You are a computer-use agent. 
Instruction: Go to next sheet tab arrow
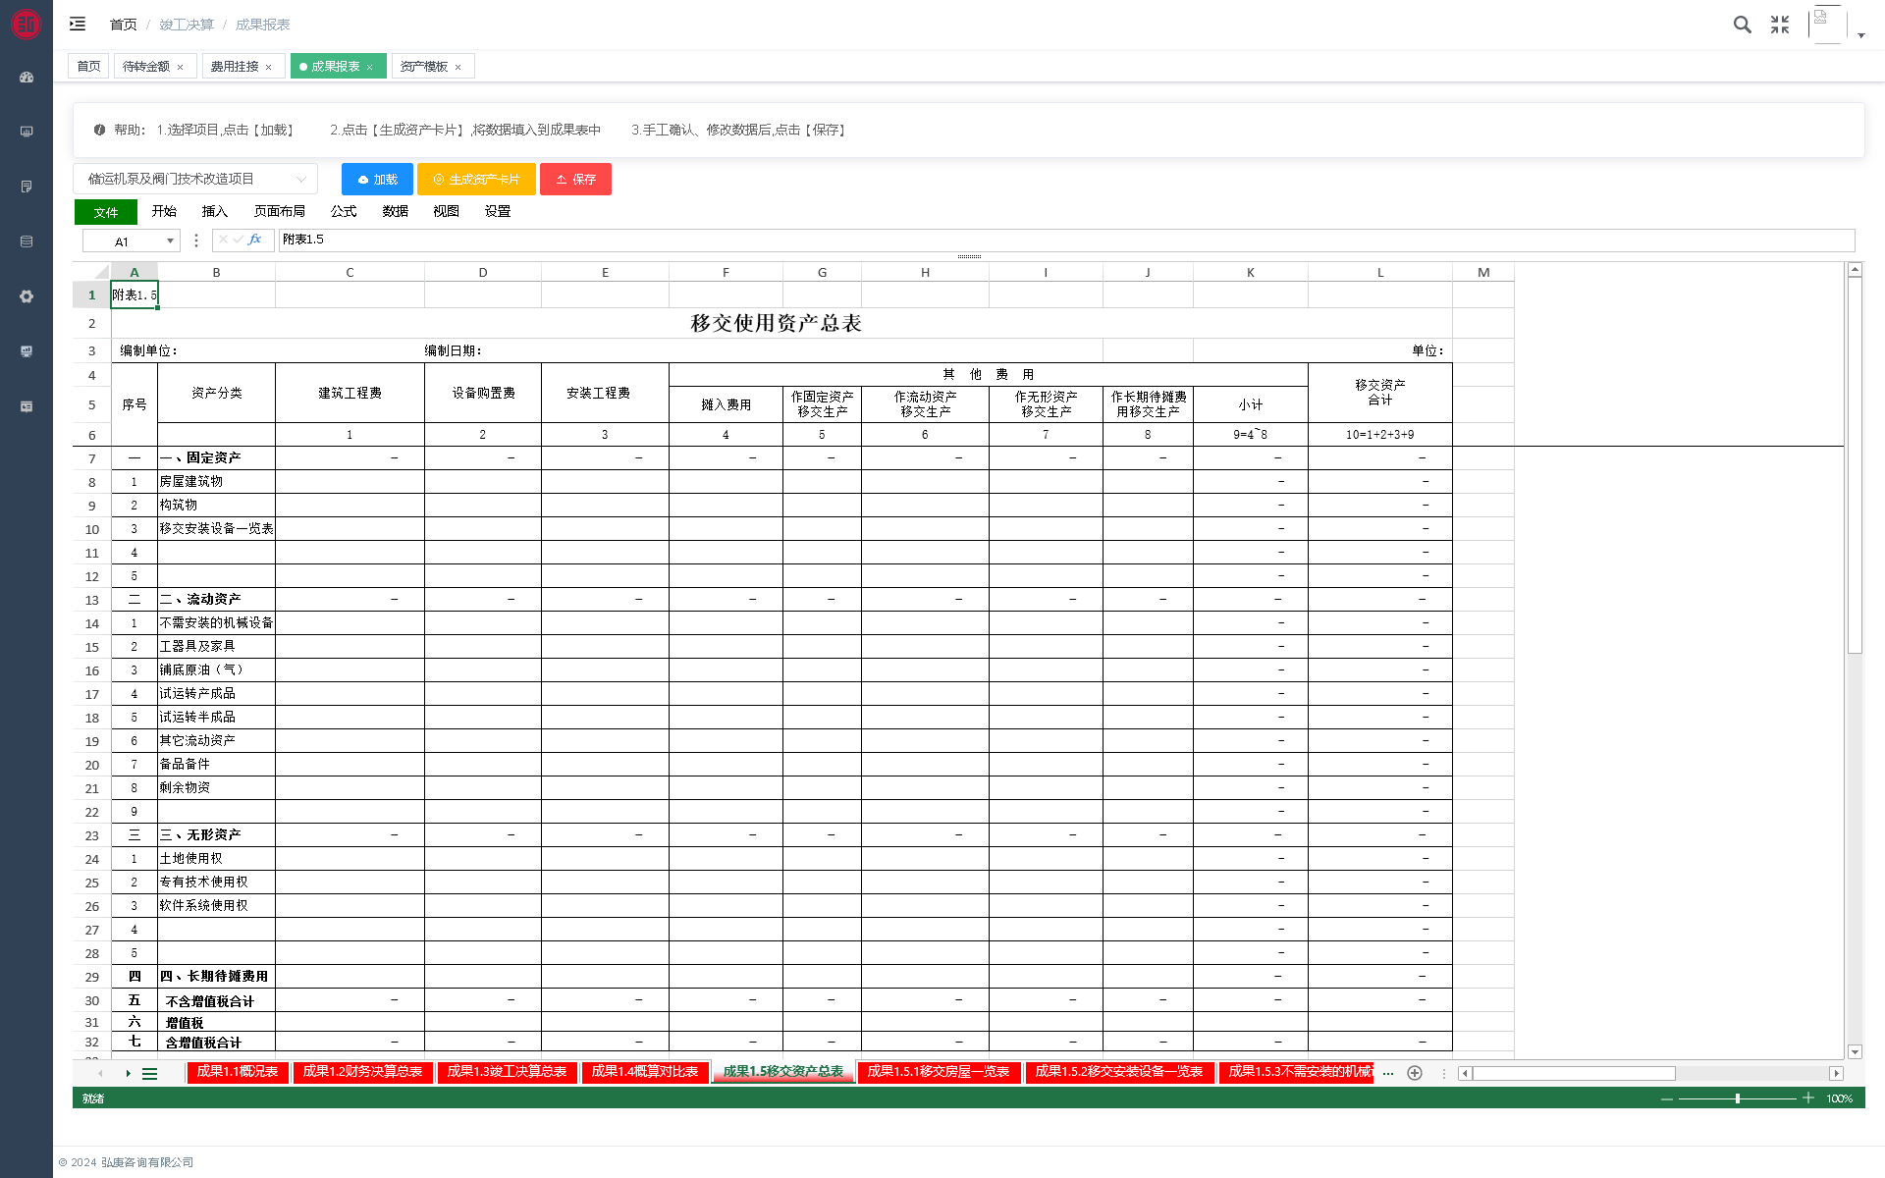point(128,1074)
